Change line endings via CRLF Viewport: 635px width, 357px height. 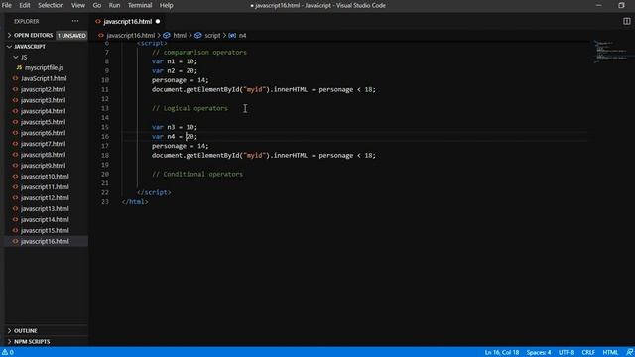(588, 352)
